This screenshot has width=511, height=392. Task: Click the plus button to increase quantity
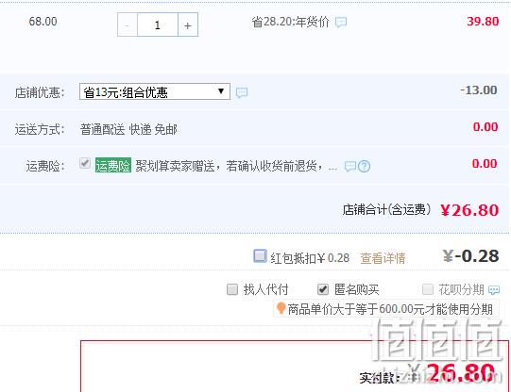tap(188, 24)
